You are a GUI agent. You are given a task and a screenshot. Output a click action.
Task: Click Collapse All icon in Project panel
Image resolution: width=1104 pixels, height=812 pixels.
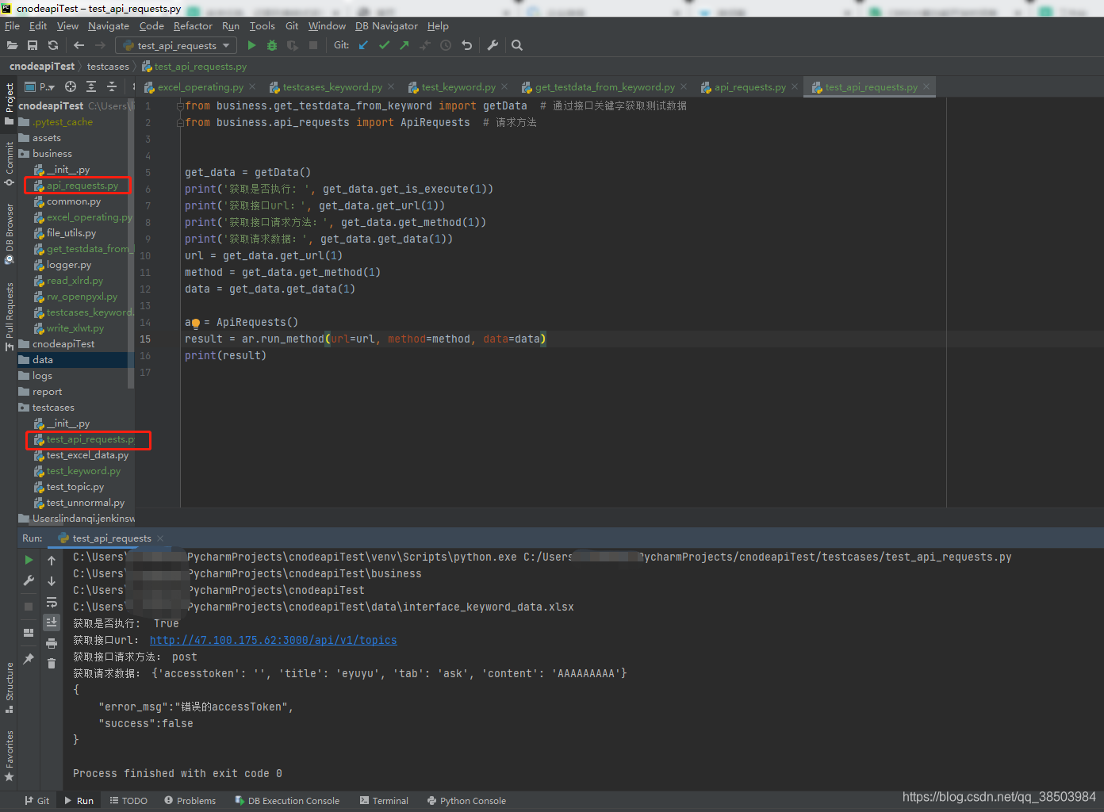coord(112,86)
